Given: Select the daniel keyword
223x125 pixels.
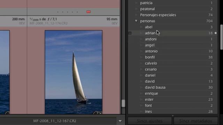Looking at the screenshot, I should point(150,75).
